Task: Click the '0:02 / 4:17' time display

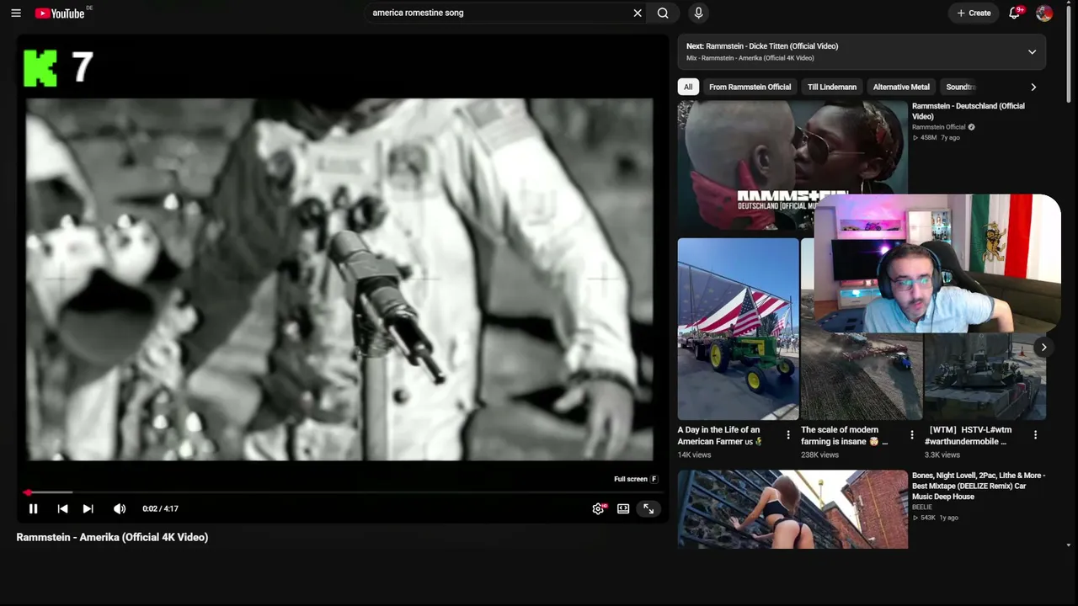Action: [x=160, y=508]
